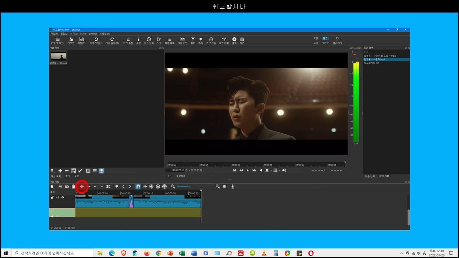Viewport: 459px width, 258px height.
Task: Click the timeline zoom-out magnifier
Action: [173, 186]
